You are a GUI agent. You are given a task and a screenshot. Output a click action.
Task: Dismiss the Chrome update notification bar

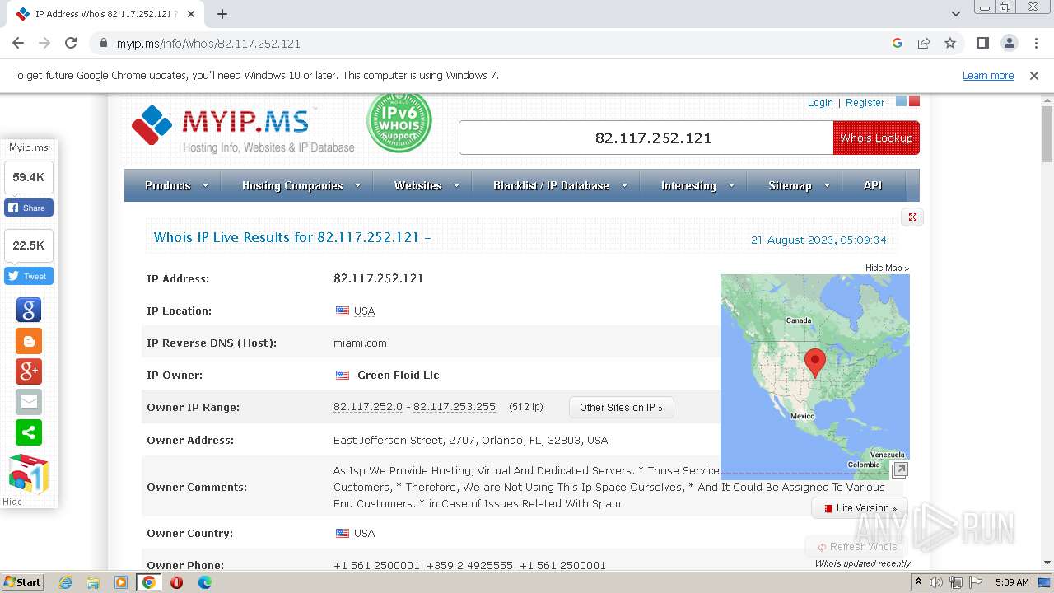tap(1034, 76)
